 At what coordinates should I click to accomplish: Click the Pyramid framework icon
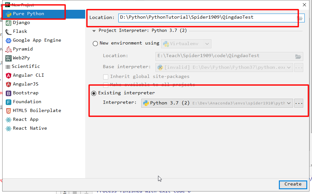(x=8, y=49)
